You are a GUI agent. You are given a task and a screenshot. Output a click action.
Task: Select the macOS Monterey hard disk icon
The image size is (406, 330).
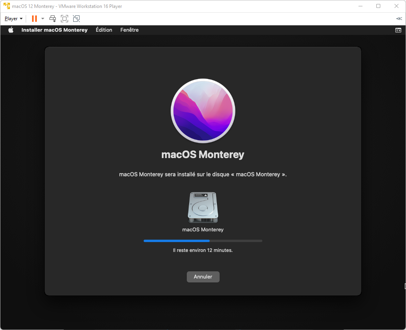pos(203,207)
